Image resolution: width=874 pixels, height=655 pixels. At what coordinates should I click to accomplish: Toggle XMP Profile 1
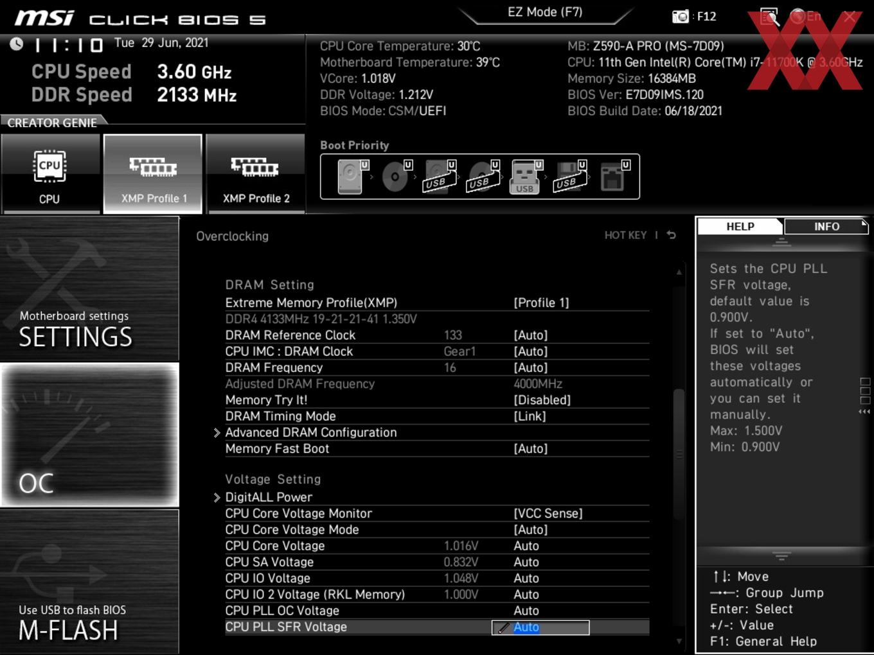(153, 174)
